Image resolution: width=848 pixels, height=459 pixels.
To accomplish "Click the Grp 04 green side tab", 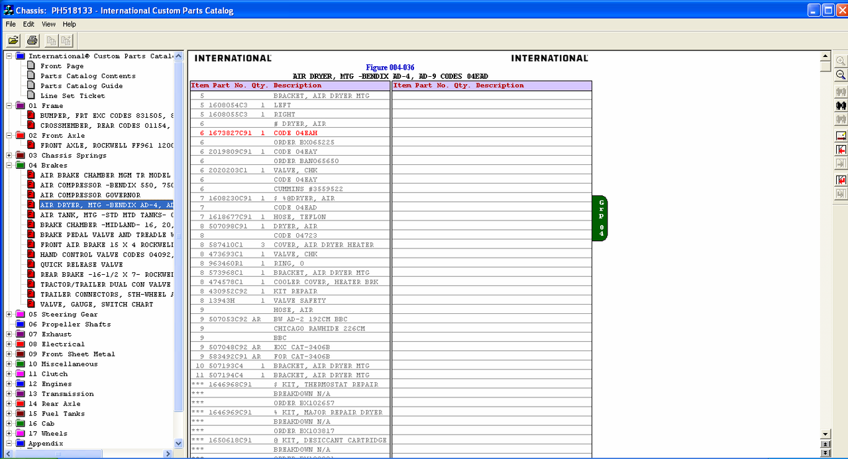I will click(x=600, y=219).
